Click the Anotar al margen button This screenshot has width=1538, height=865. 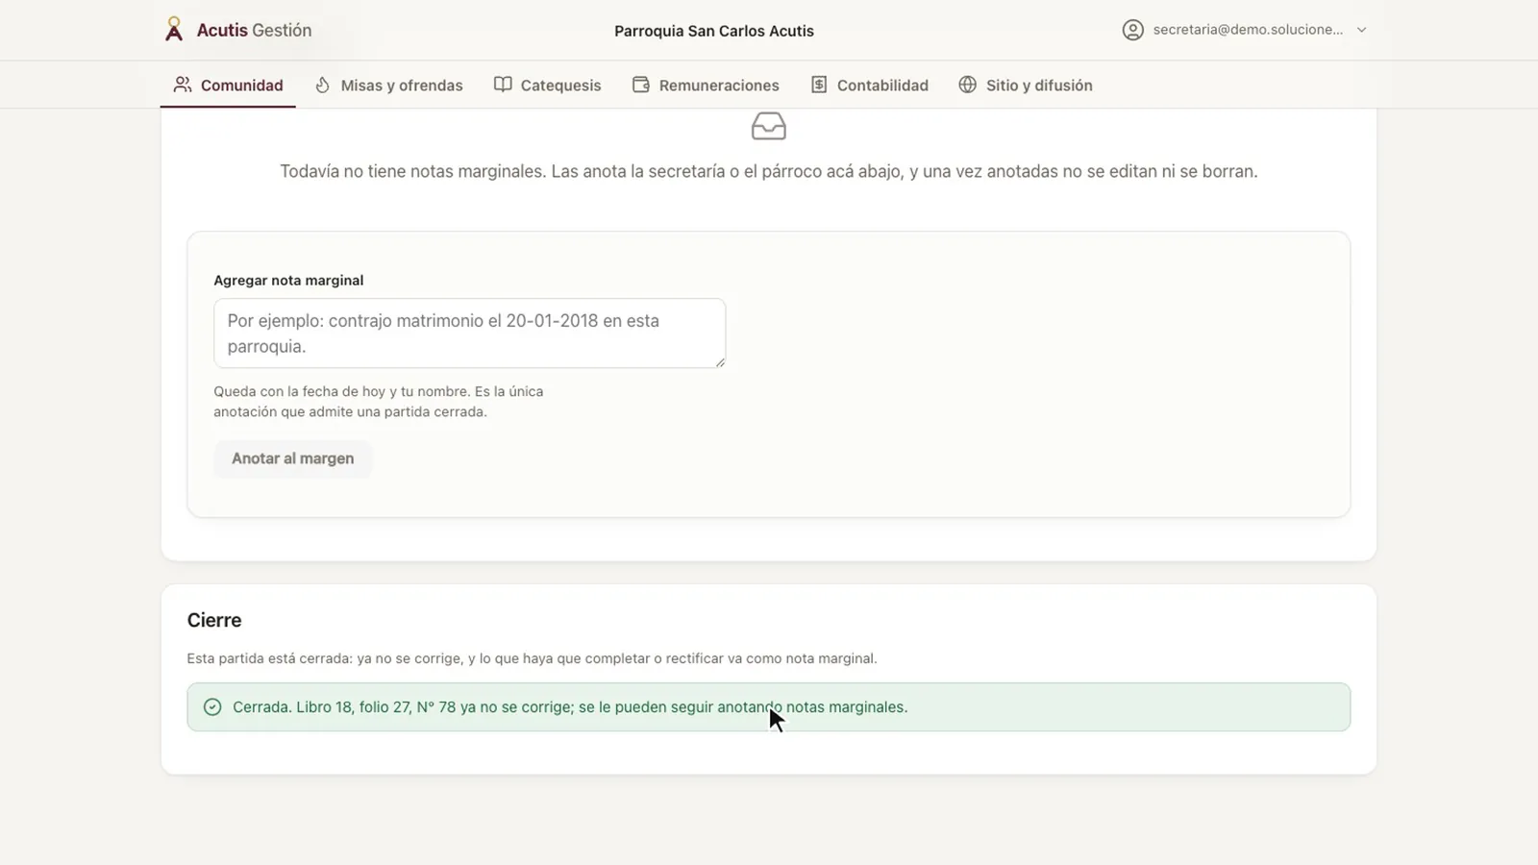click(293, 458)
